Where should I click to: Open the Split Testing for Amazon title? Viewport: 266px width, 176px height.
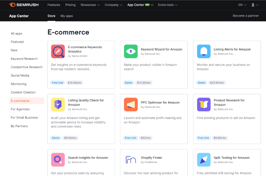pos(231,158)
